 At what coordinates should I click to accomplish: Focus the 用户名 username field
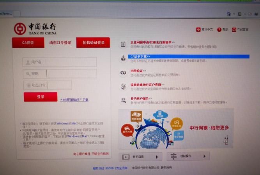click(x=60, y=62)
